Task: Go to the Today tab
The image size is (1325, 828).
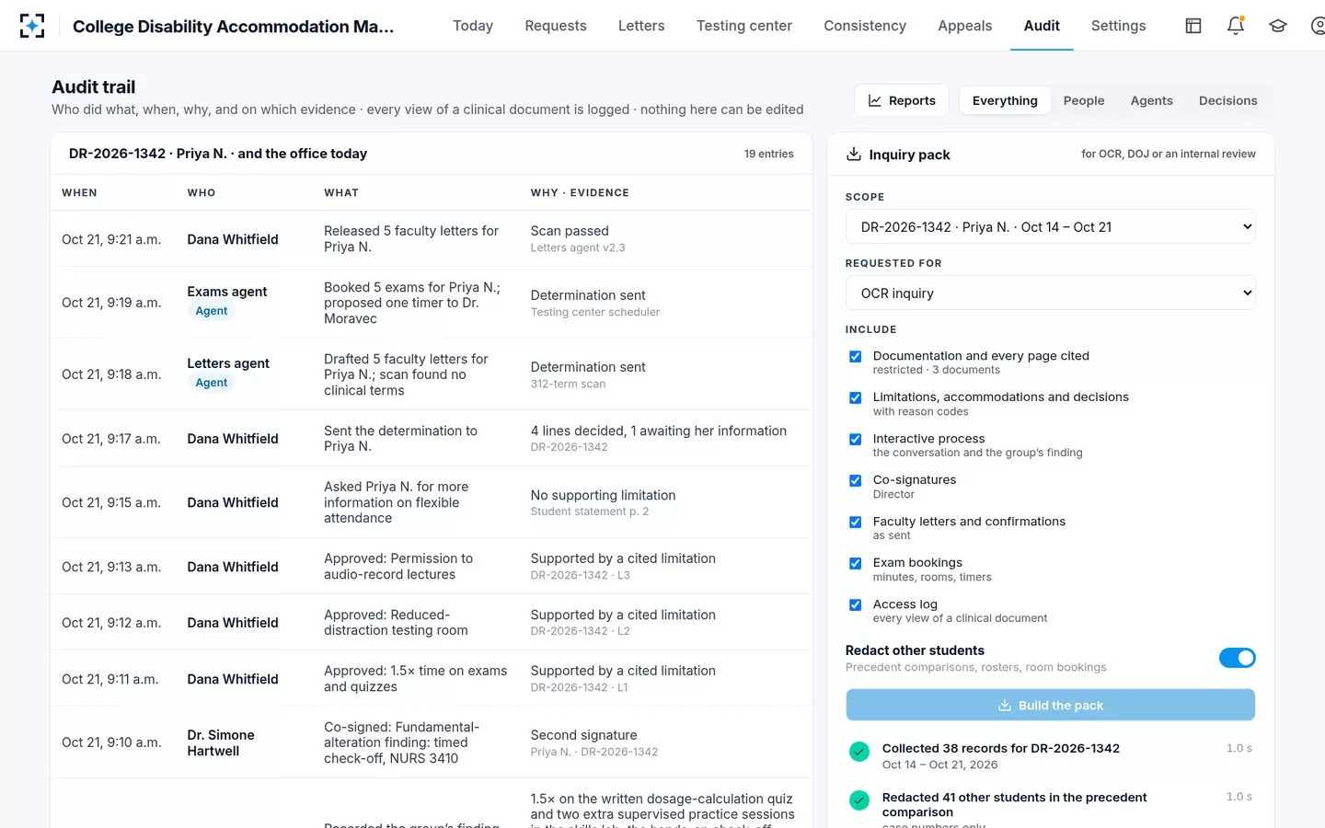Action: (473, 26)
